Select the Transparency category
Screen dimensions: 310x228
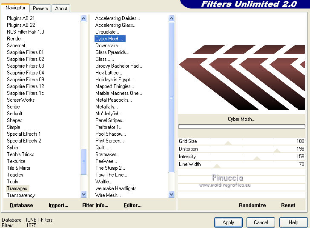tap(21, 195)
